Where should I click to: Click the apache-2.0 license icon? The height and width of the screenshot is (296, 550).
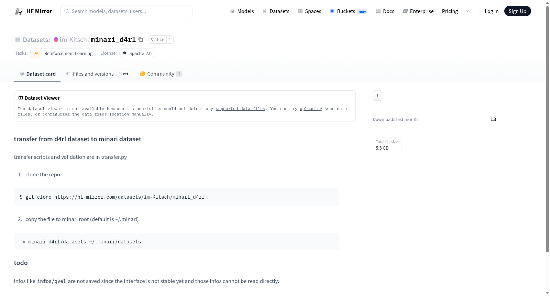click(124, 53)
